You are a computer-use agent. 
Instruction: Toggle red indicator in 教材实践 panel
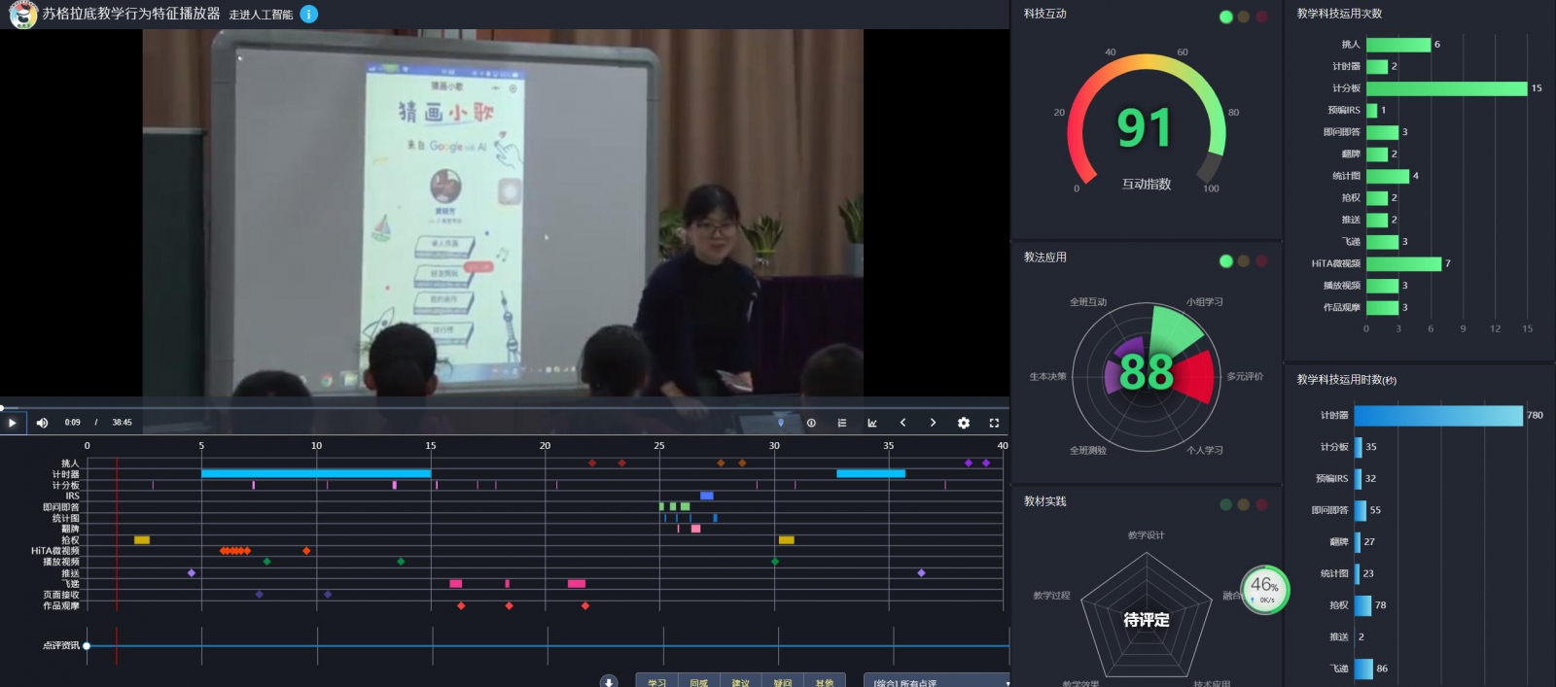pyautogui.click(x=1261, y=504)
